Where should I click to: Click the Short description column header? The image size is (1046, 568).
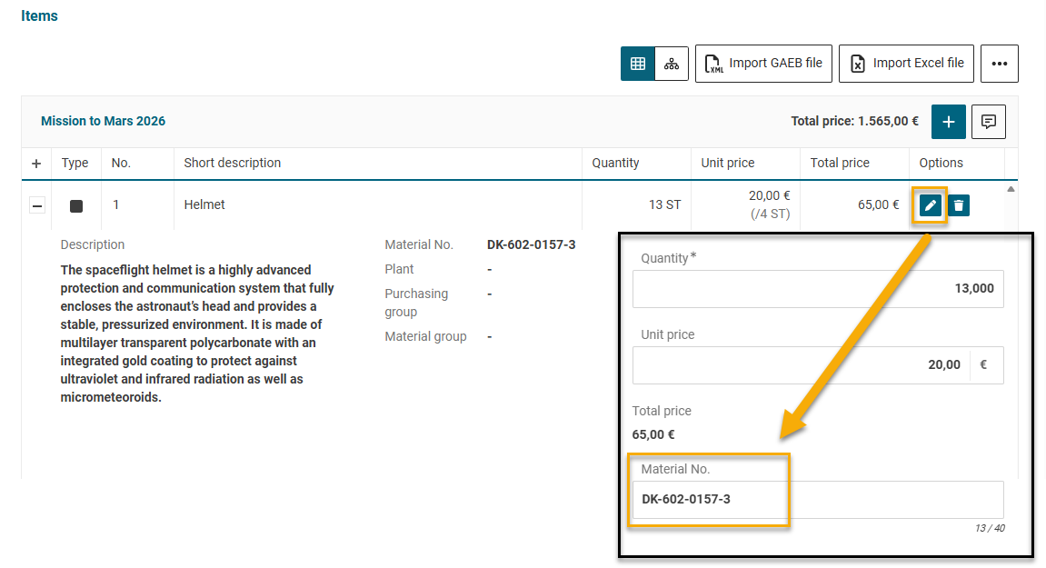click(x=233, y=164)
